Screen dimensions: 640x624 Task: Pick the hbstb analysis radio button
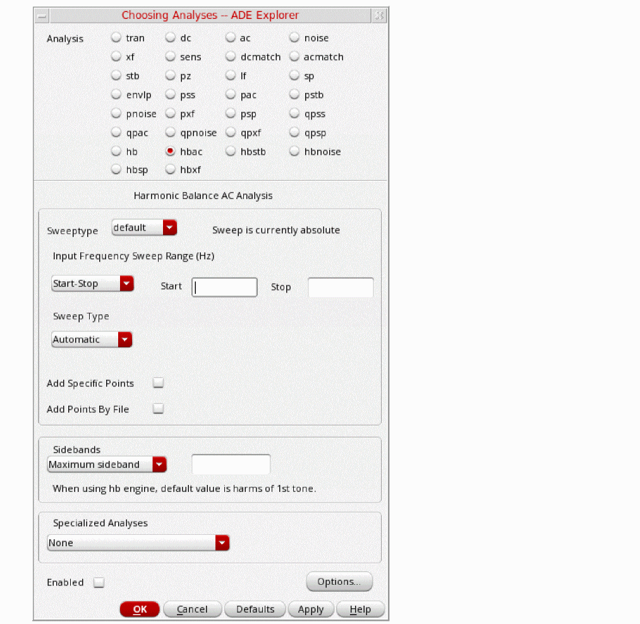(x=231, y=151)
